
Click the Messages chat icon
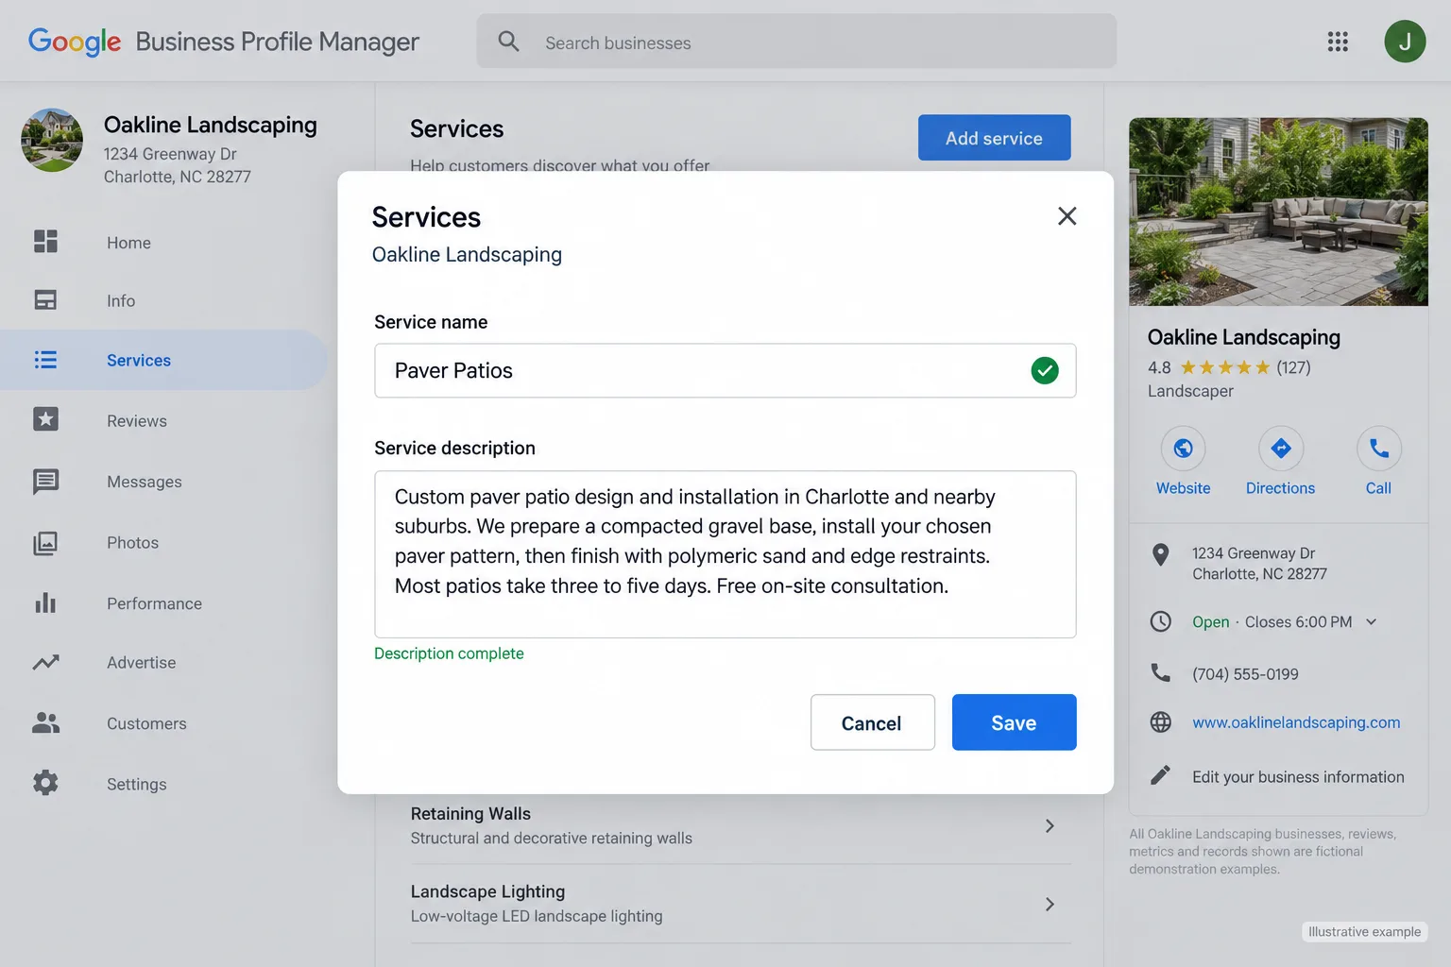(45, 482)
